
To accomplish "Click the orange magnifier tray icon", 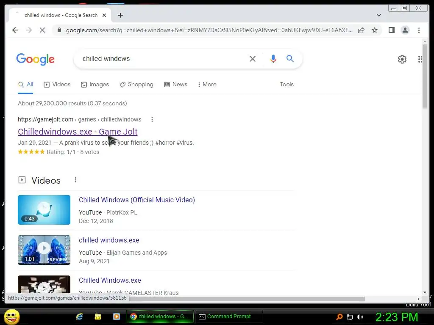I will tap(339, 317).
